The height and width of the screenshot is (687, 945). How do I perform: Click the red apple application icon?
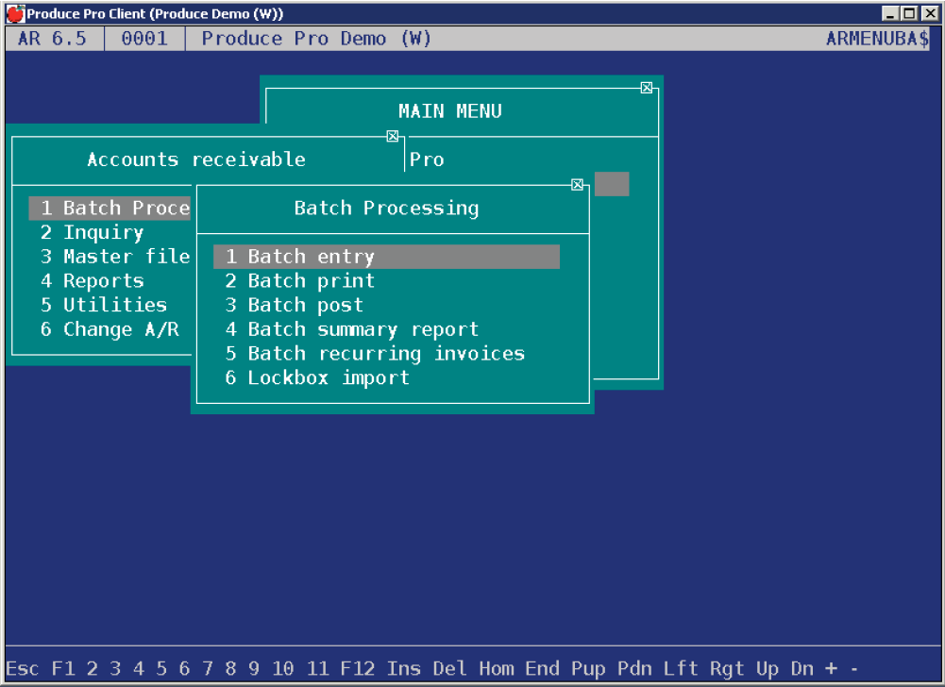point(15,13)
